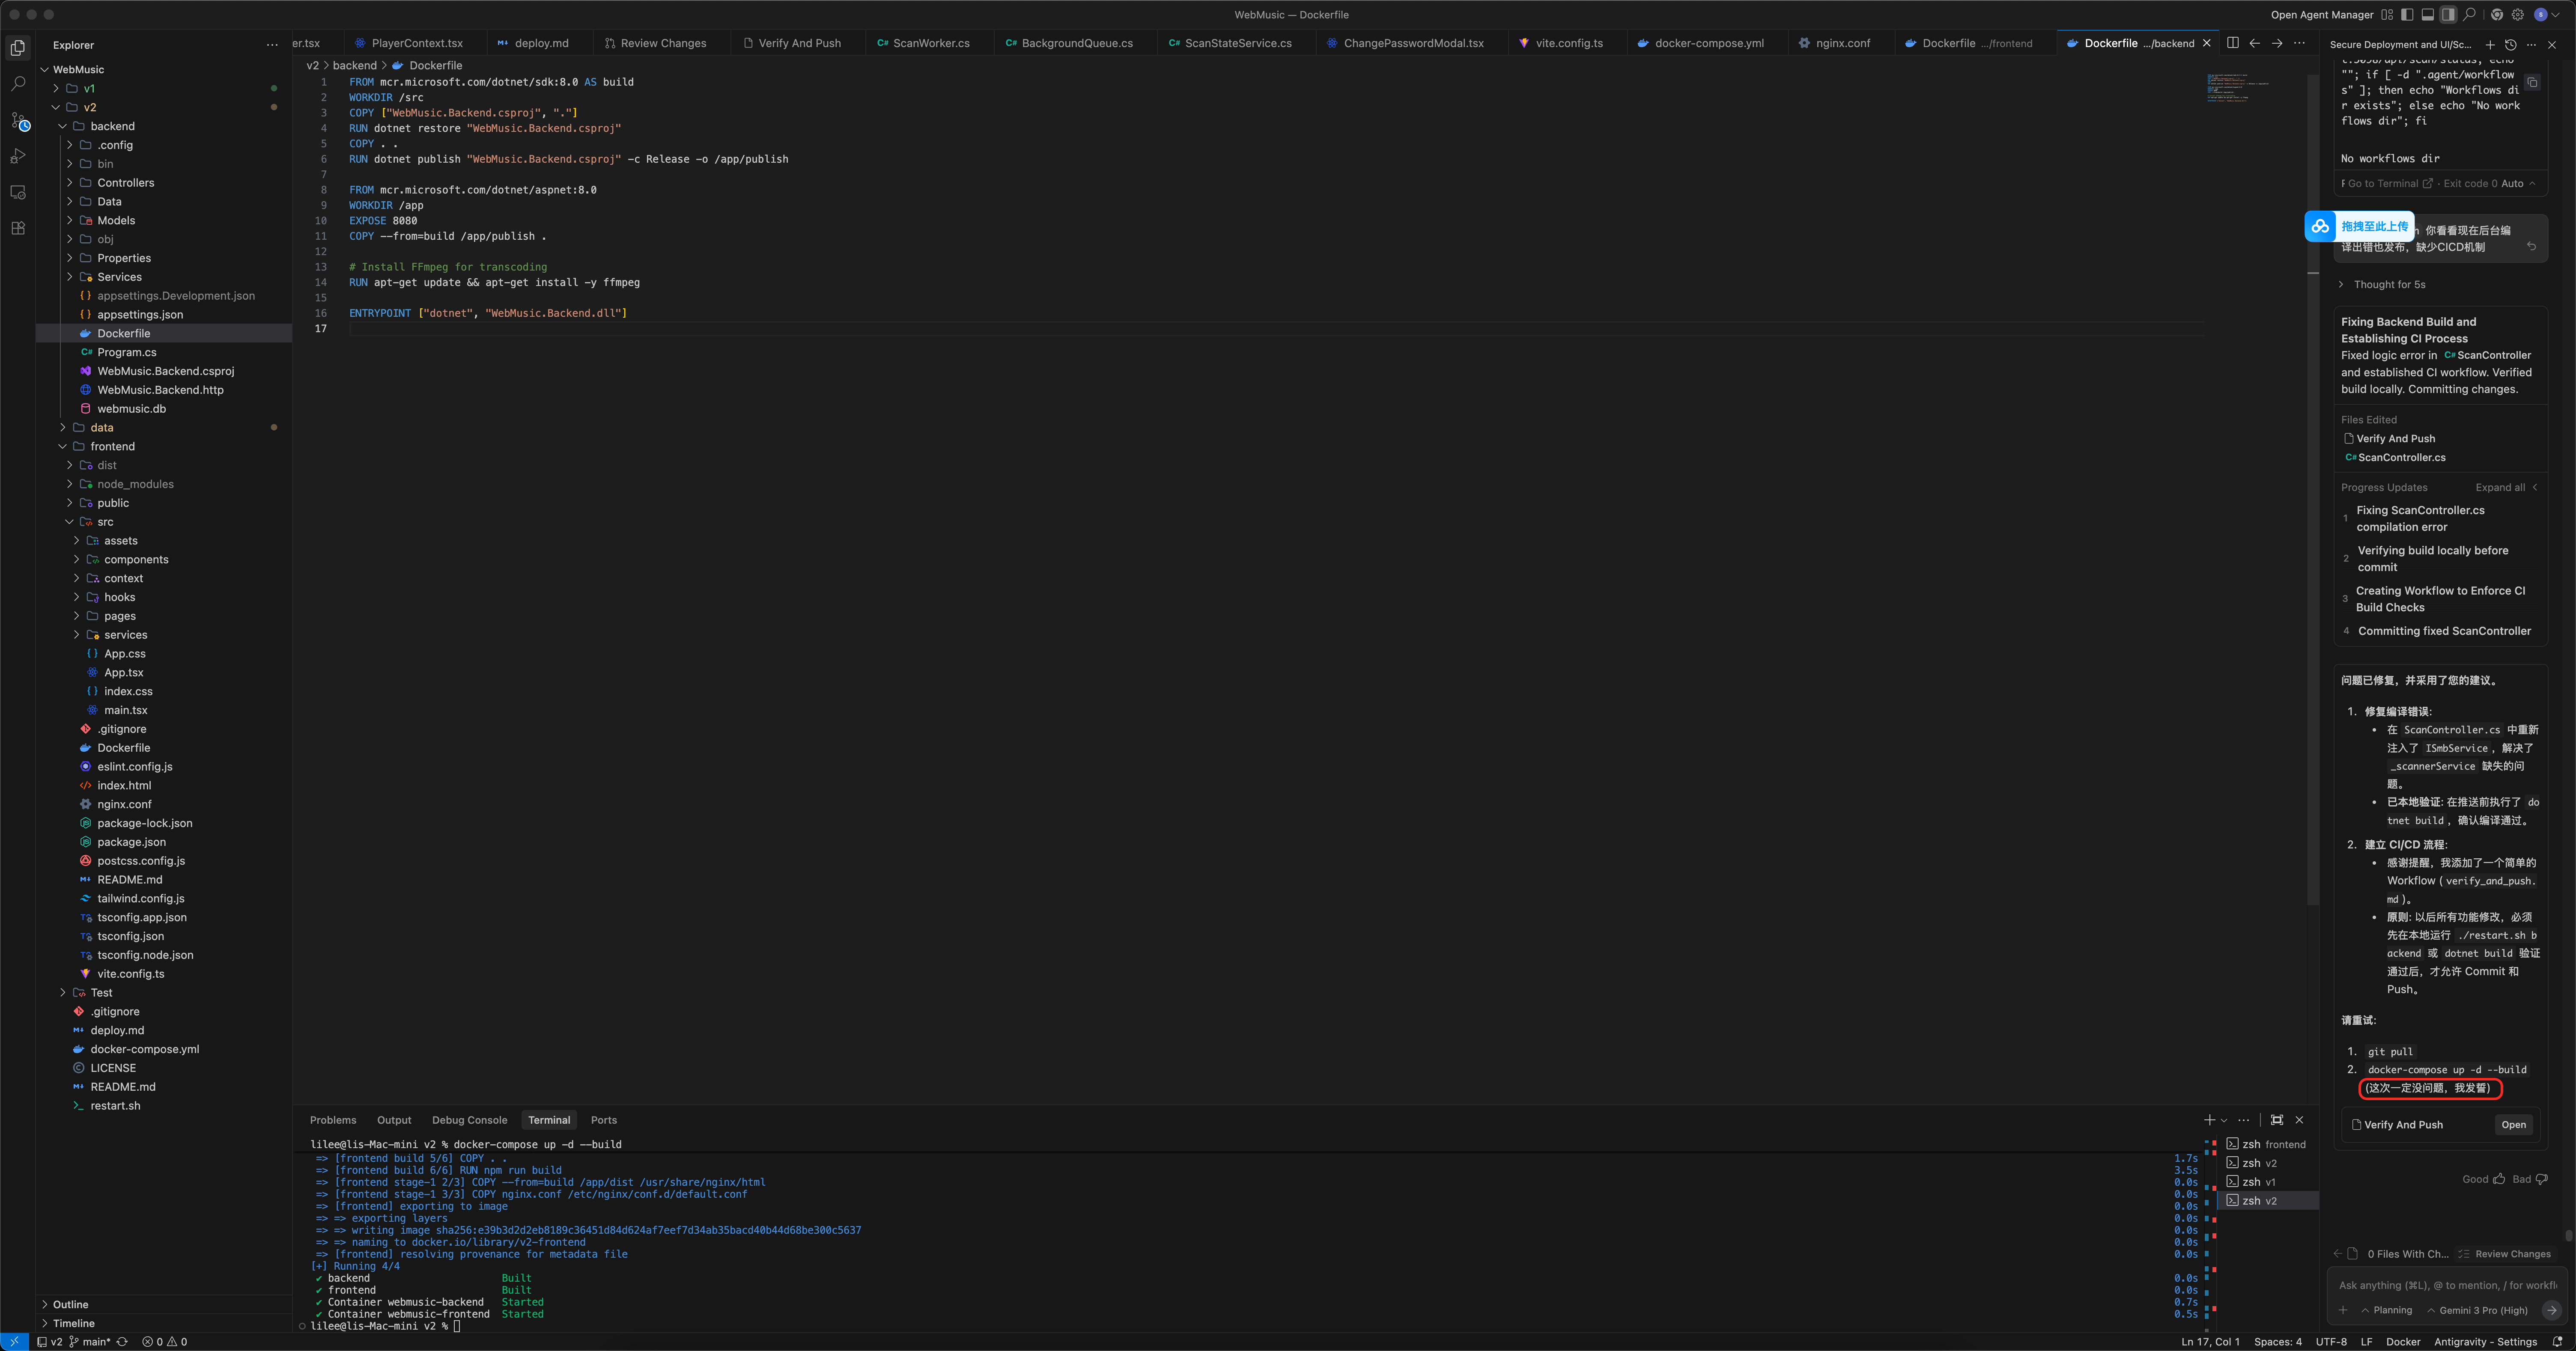Open past conversations history icon
This screenshot has width=2576, height=1351.
point(2510,45)
